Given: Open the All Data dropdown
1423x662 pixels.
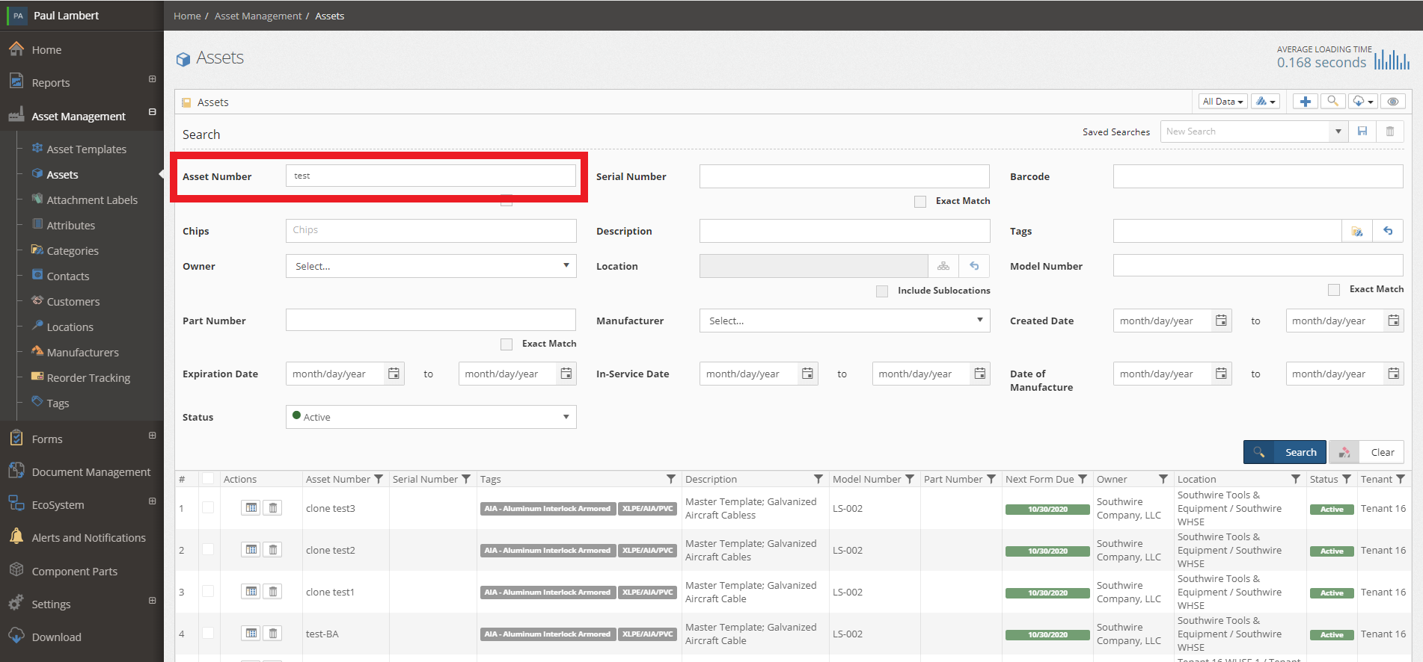Looking at the screenshot, I should point(1222,102).
